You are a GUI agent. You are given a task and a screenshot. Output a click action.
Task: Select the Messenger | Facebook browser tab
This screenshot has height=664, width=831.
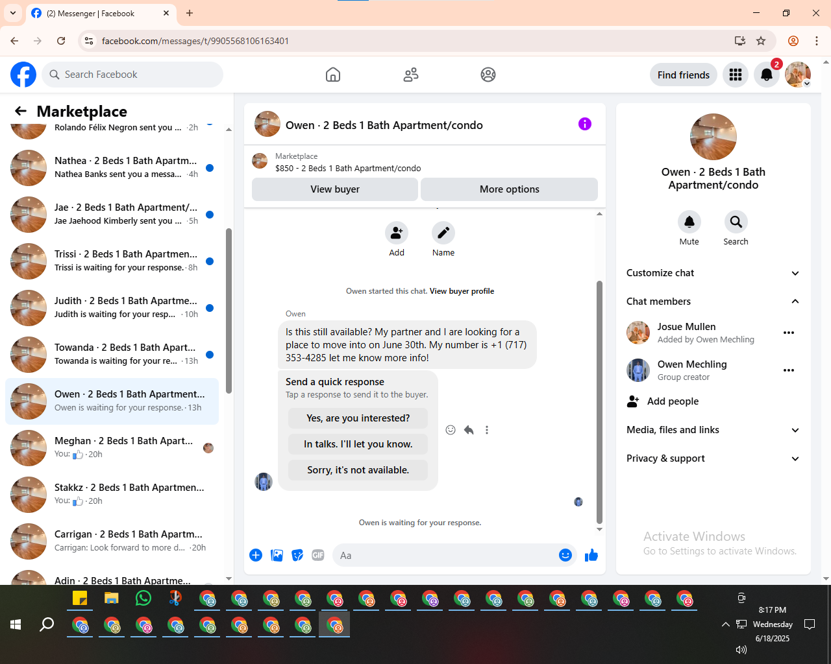point(101,13)
